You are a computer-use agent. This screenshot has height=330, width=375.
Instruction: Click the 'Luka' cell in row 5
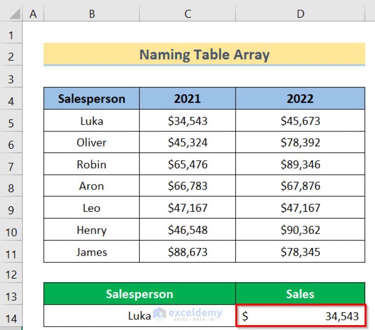[92, 121]
